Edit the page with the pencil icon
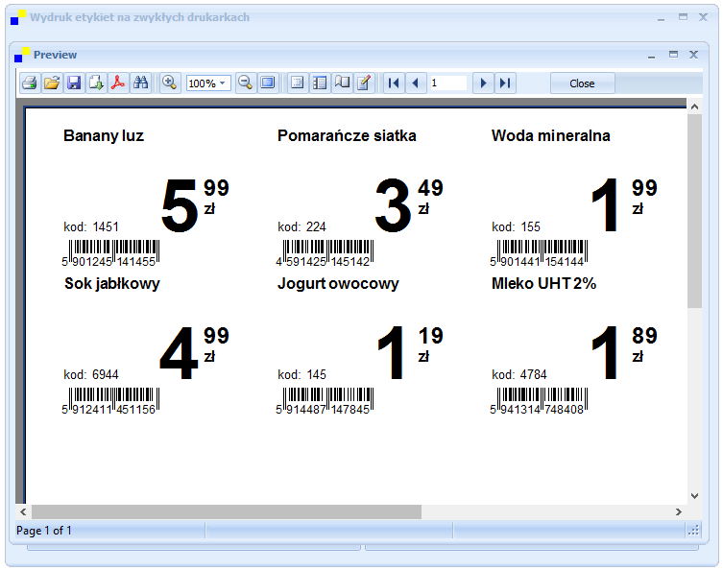 (x=364, y=83)
